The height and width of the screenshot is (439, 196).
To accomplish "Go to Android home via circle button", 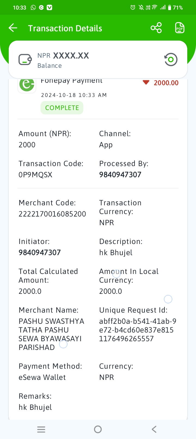I will [x=98, y=429].
